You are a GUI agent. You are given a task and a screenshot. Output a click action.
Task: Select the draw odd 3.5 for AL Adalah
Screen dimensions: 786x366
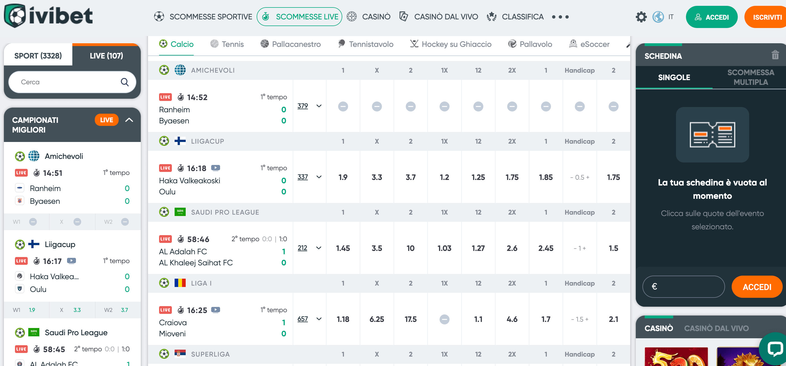pos(377,248)
